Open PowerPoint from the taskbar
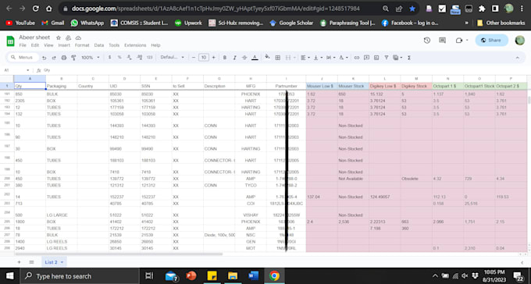 coord(191,276)
